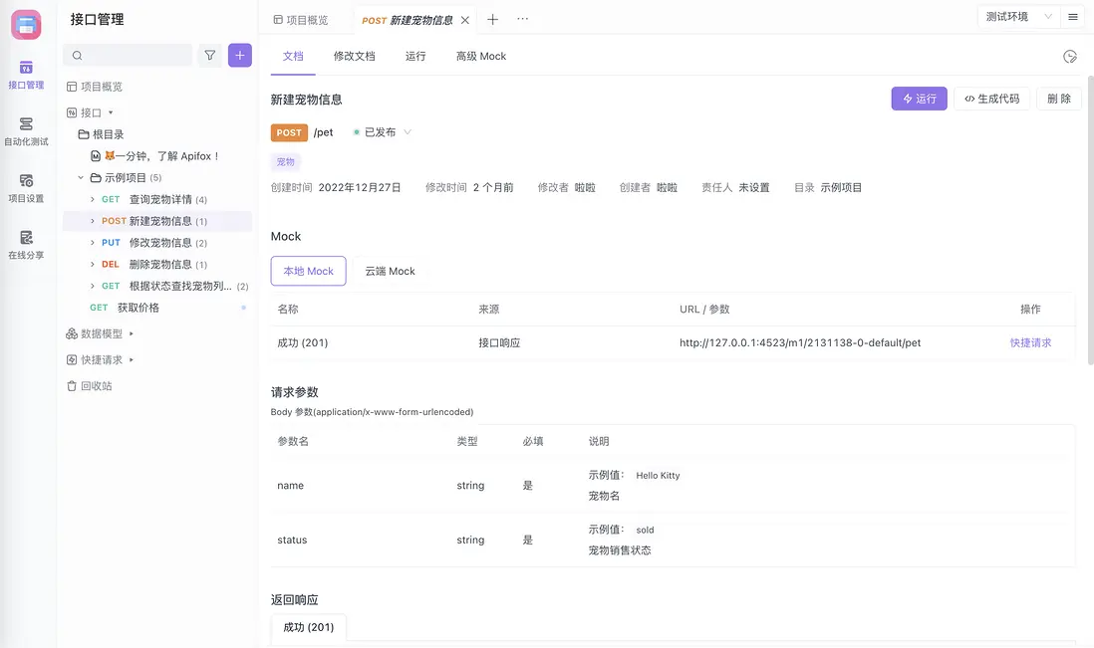Click the /pet path text

tap(323, 132)
